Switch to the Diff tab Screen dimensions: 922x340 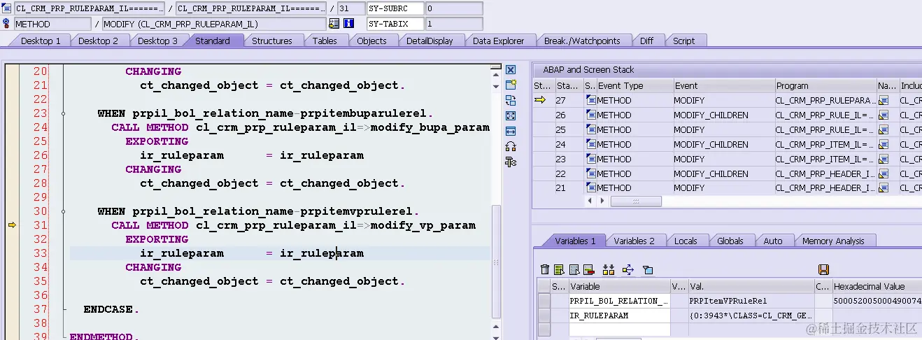coord(646,41)
